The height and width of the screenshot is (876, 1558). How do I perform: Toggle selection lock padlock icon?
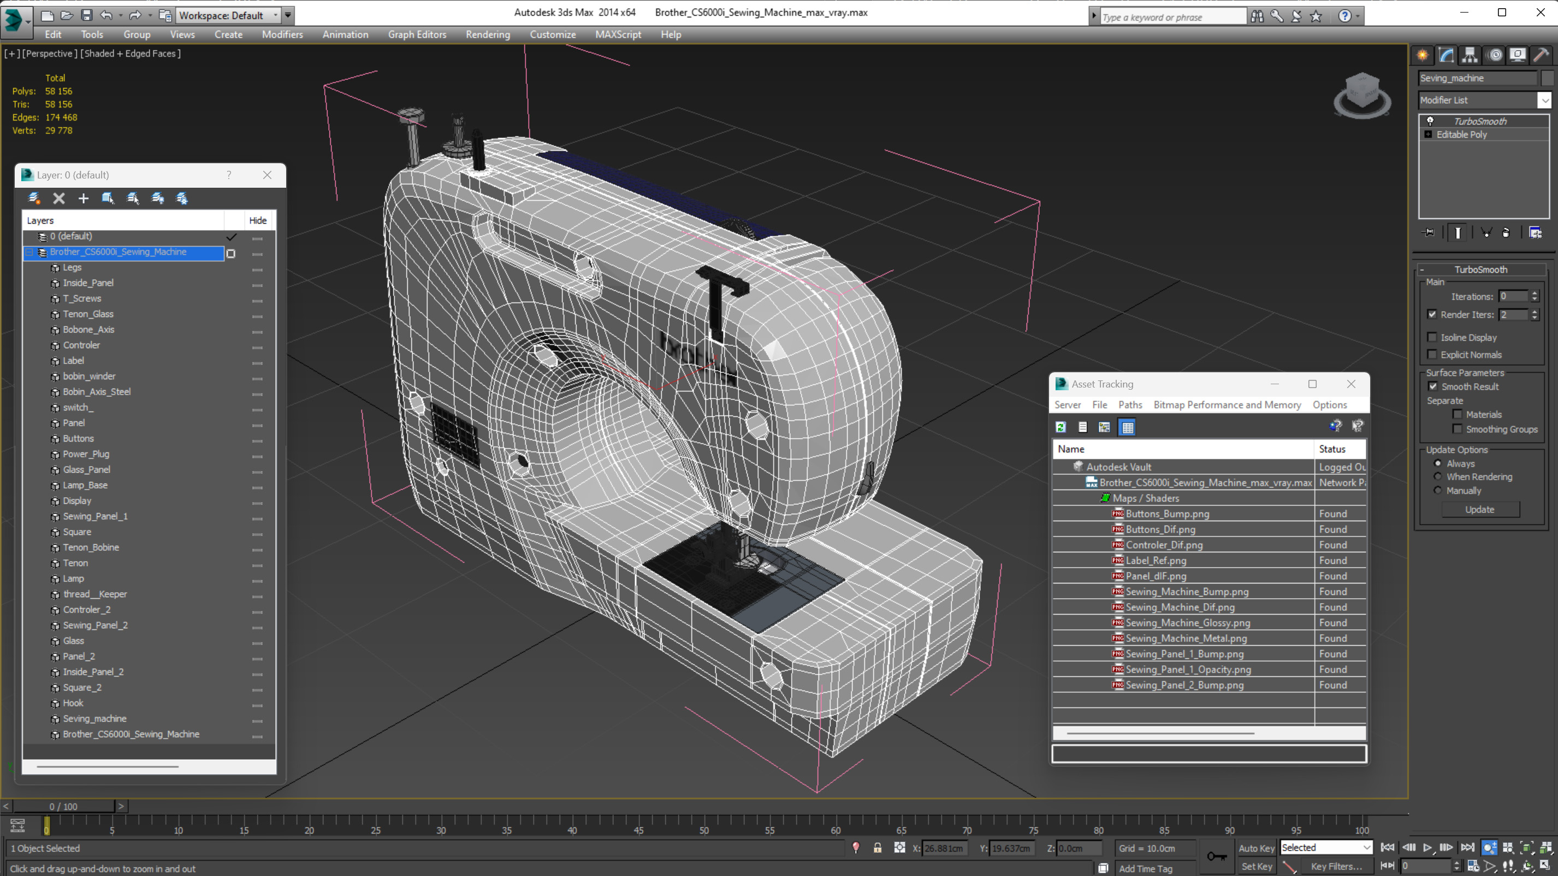tap(877, 848)
